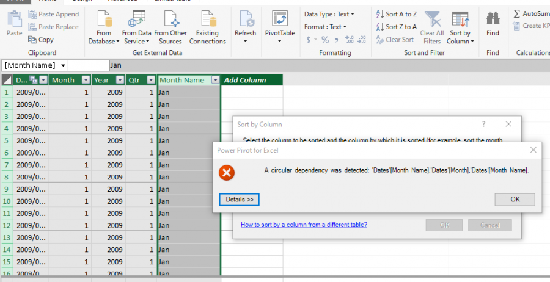Click the Paste clipboard icon
Viewport: 550px width, 282px height.
tap(15, 20)
